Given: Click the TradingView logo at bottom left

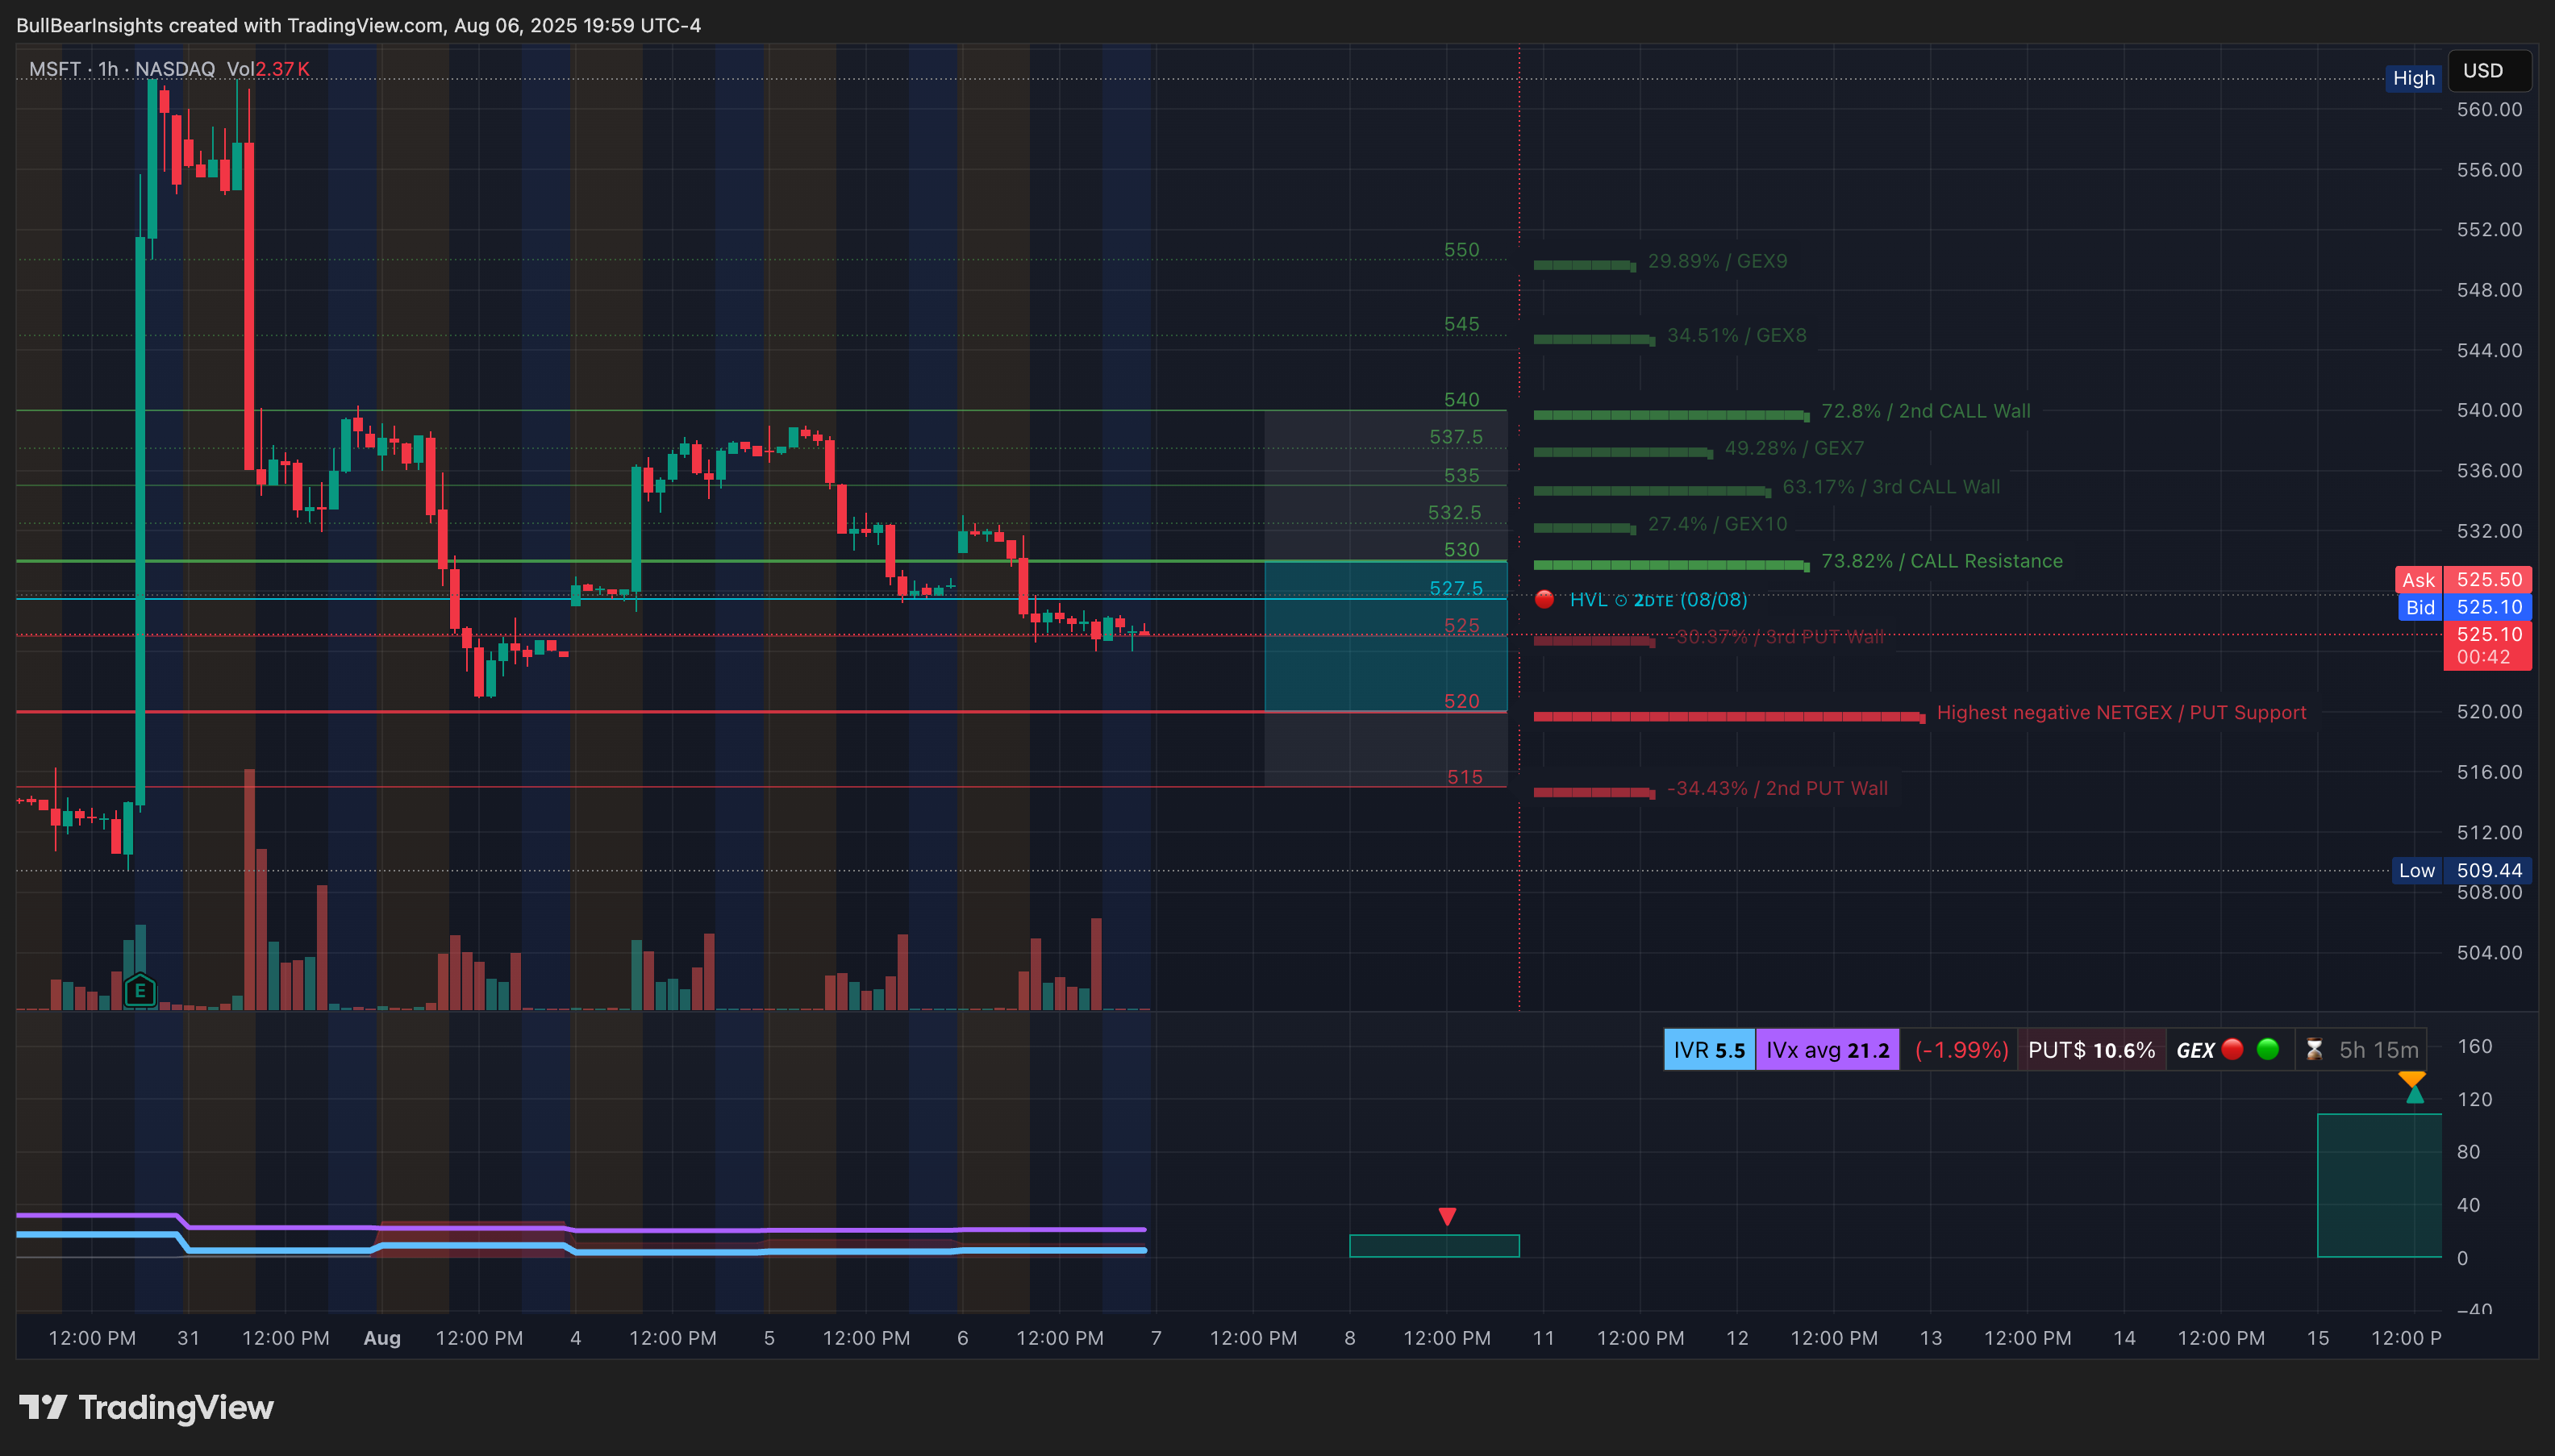Looking at the screenshot, I should 146,1407.
